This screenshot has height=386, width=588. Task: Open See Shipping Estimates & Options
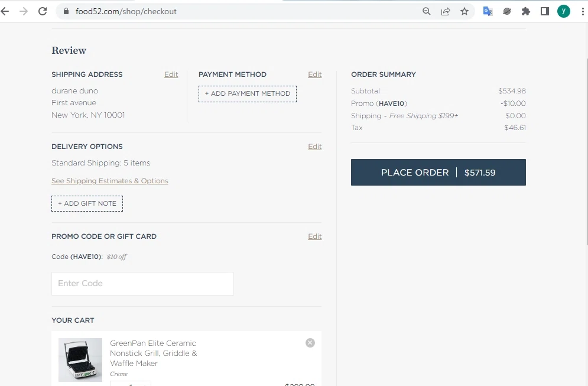pos(109,181)
